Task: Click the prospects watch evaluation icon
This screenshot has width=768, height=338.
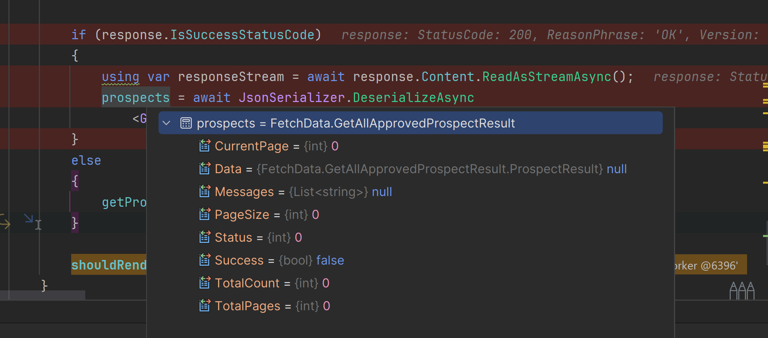Action: pyautogui.click(x=186, y=123)
